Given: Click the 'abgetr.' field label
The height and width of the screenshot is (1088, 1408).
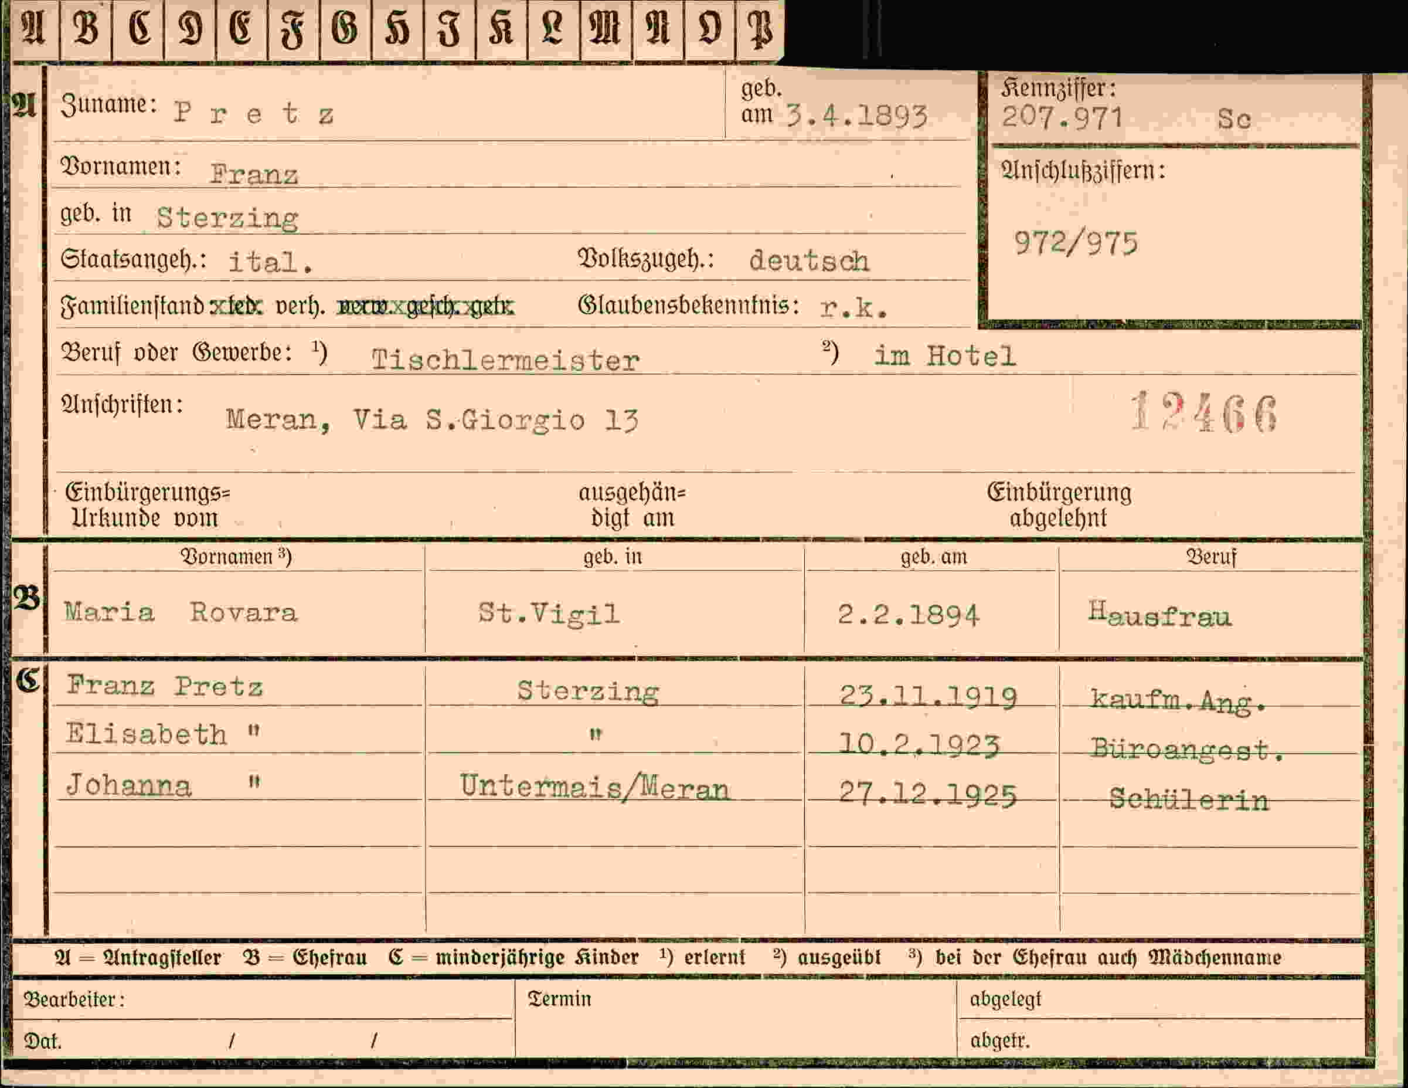Looking at the screenshot, I should tap(999, 1040).
